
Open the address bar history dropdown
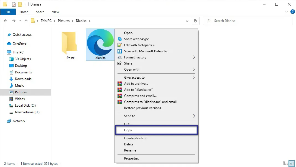tap(187, 20)
